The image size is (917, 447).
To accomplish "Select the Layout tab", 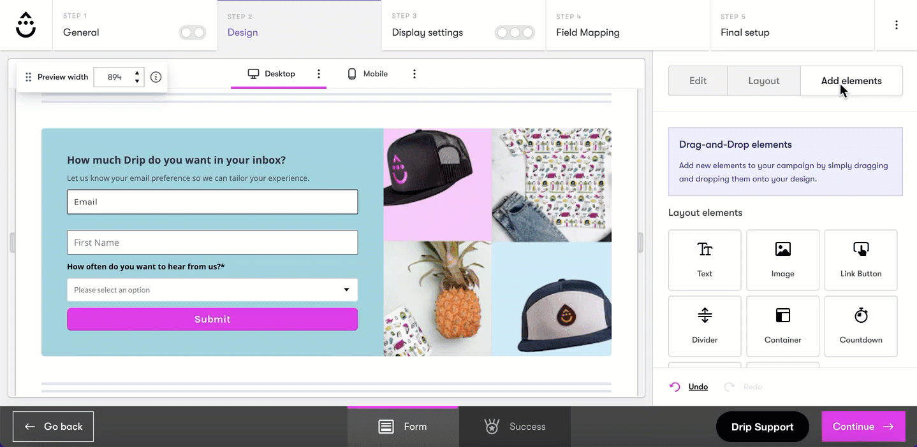I will (x=764, y=81).
